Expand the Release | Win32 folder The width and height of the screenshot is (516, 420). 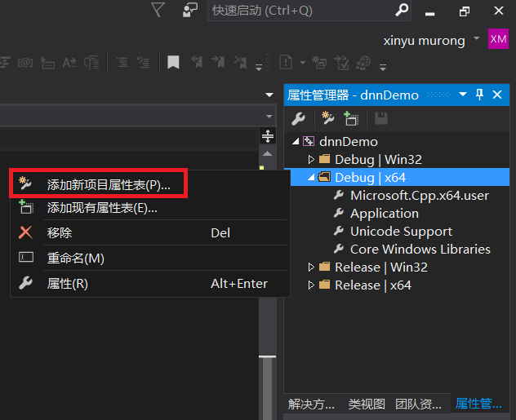311,267
